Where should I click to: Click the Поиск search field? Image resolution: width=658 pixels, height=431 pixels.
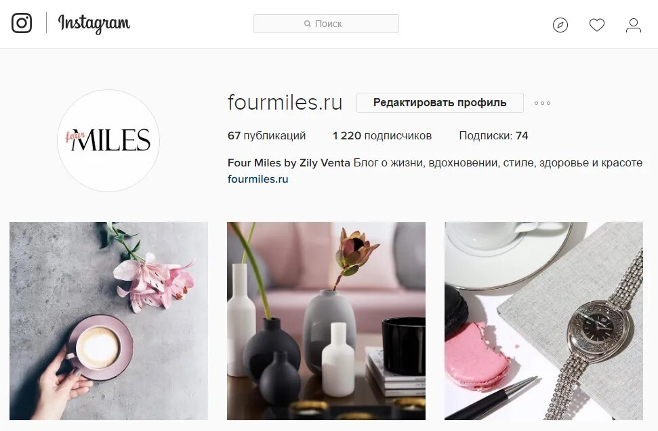[326, 24]
